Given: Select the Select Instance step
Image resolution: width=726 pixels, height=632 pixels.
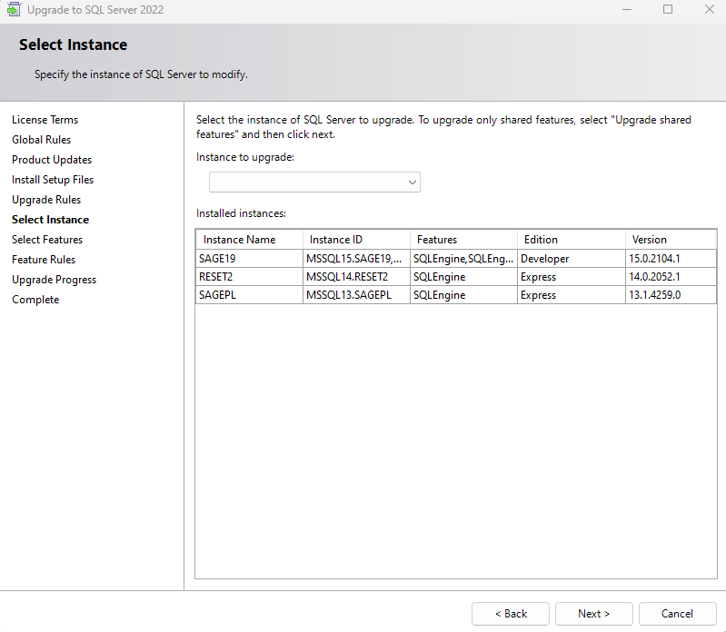Looking at the screenshot, I should (x=51, y=220).
